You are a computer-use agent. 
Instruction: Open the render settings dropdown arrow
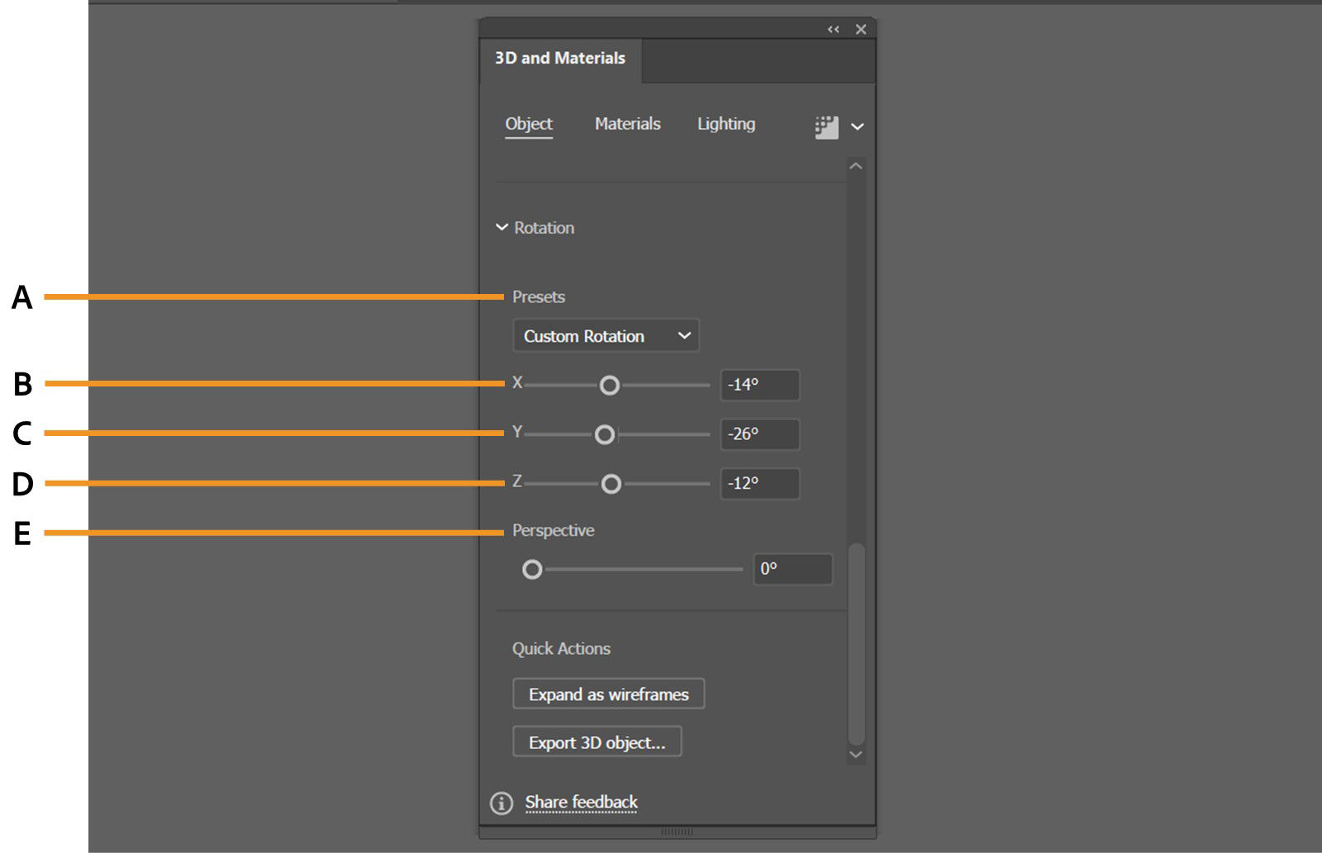tap(858, 127)
